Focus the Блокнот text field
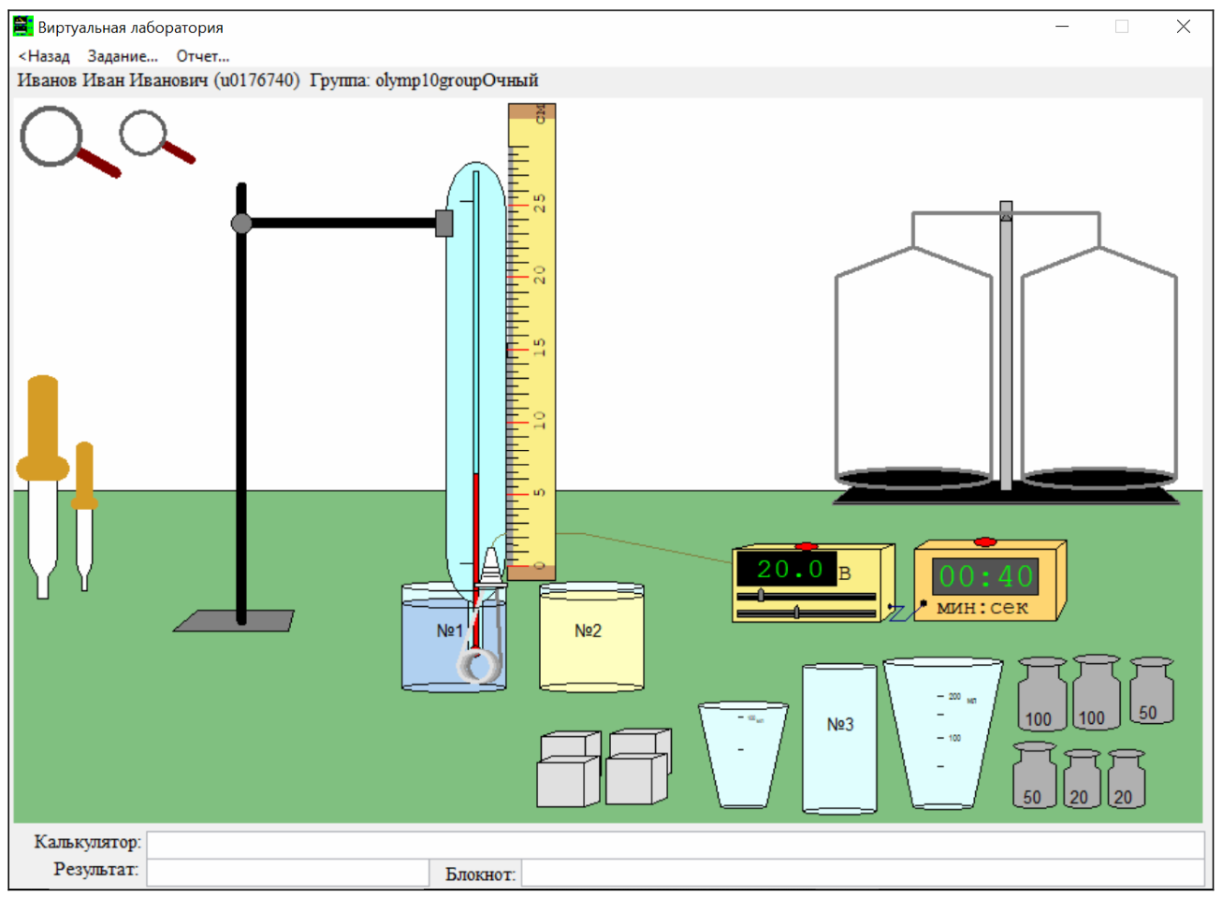 tap(863, 874)
